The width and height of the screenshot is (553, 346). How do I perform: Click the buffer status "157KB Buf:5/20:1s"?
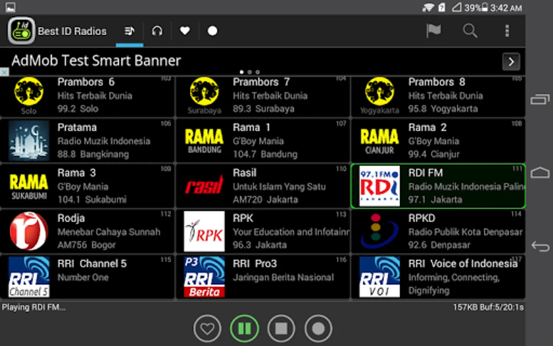tap(488, 307)
